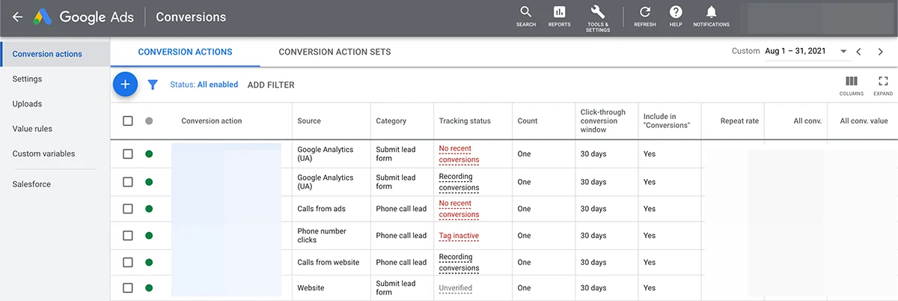This screenshot has width=898, height=301.
Task: Click the back arrow in header
Action: pyautogui.click(x=17, y=17)
